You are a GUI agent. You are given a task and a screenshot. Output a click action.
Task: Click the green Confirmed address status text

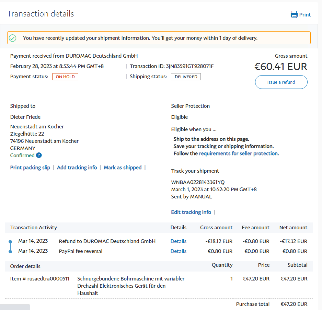click(22, 155)
